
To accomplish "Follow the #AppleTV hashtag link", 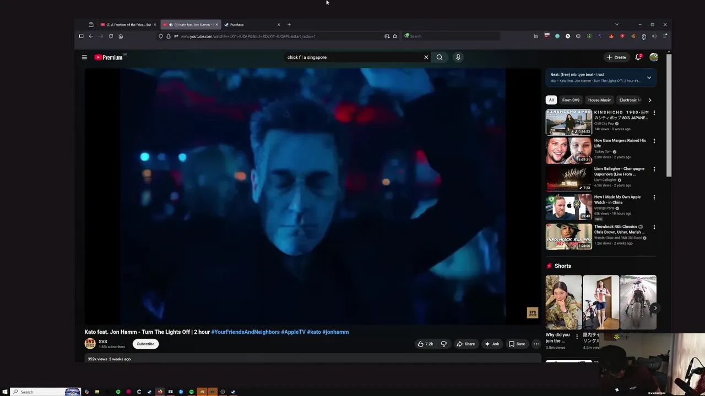I will click(x=293, y=332).
